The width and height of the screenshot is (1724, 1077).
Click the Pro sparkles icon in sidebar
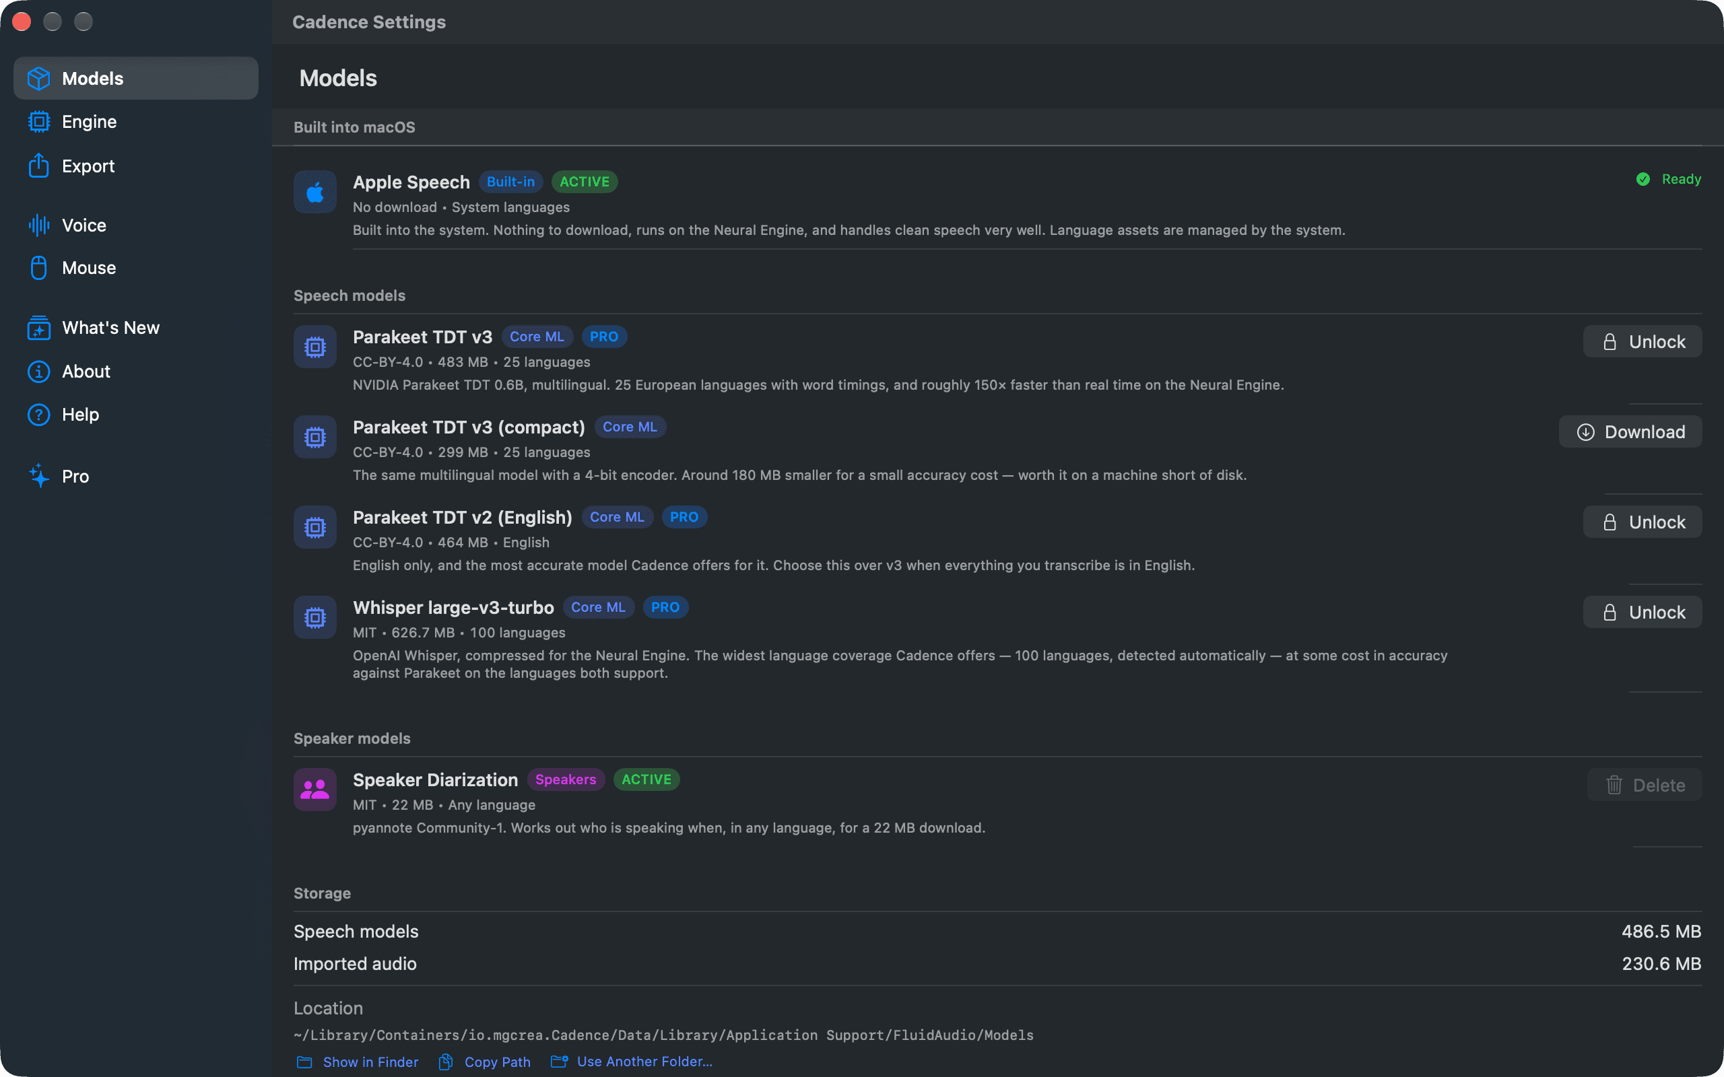pos(38,476)
